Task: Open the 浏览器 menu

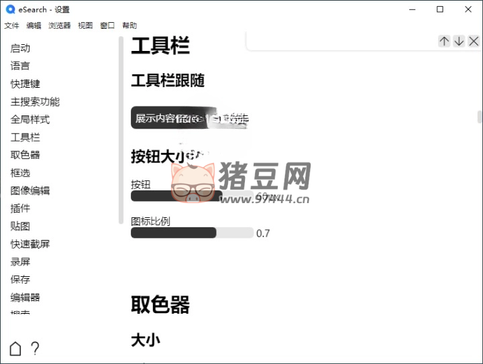Action: (59, 25)
